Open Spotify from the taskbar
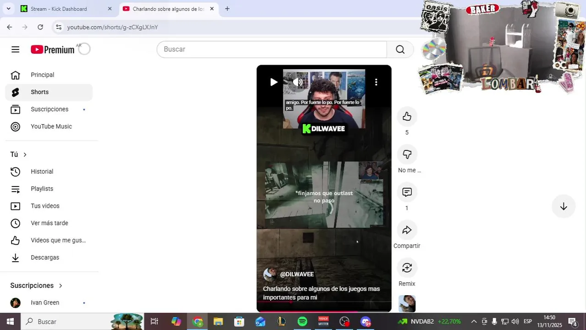 click(x=303, y=322)
